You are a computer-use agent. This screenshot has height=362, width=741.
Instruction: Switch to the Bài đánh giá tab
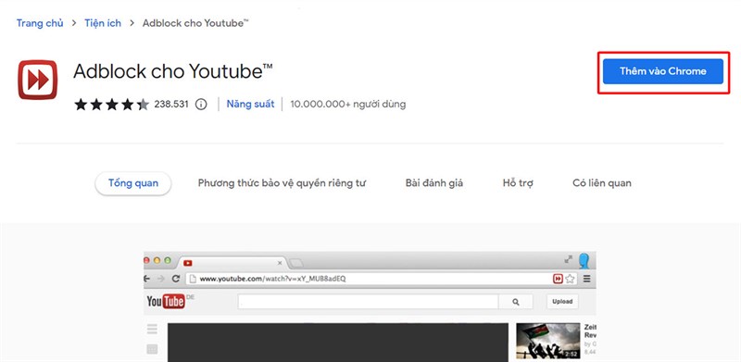point(434,183)
